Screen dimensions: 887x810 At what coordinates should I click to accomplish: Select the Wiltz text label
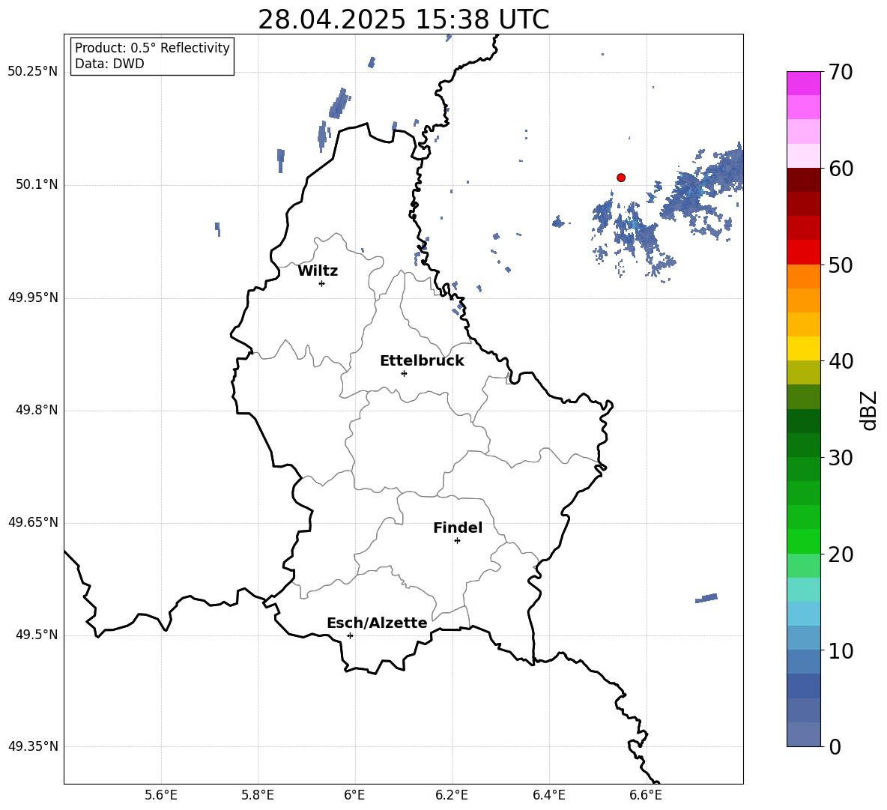point(318,271)
